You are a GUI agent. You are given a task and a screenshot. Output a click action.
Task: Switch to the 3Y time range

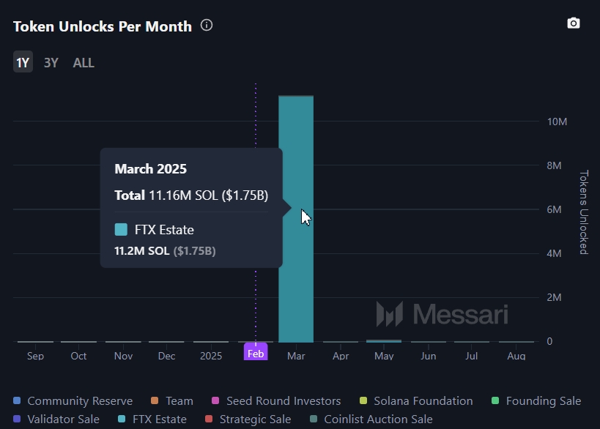(51, 63)
